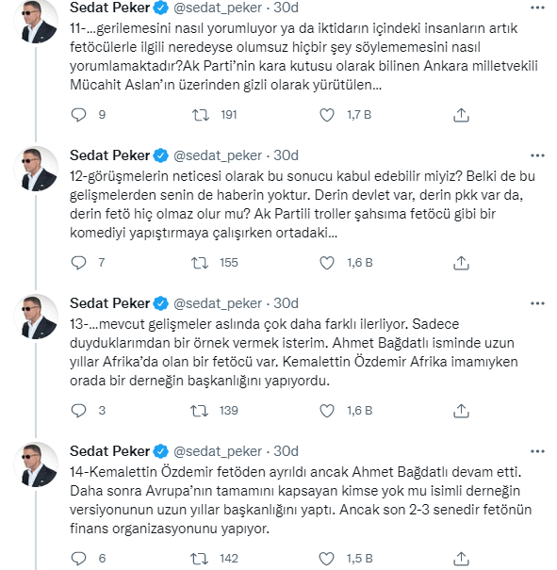Open more options menu on tweet 12
The width and height of the screenshot is (557, 570).
(x=537, y=155)
